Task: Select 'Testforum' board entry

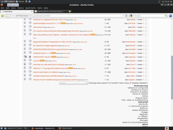Action: [144, 108]
